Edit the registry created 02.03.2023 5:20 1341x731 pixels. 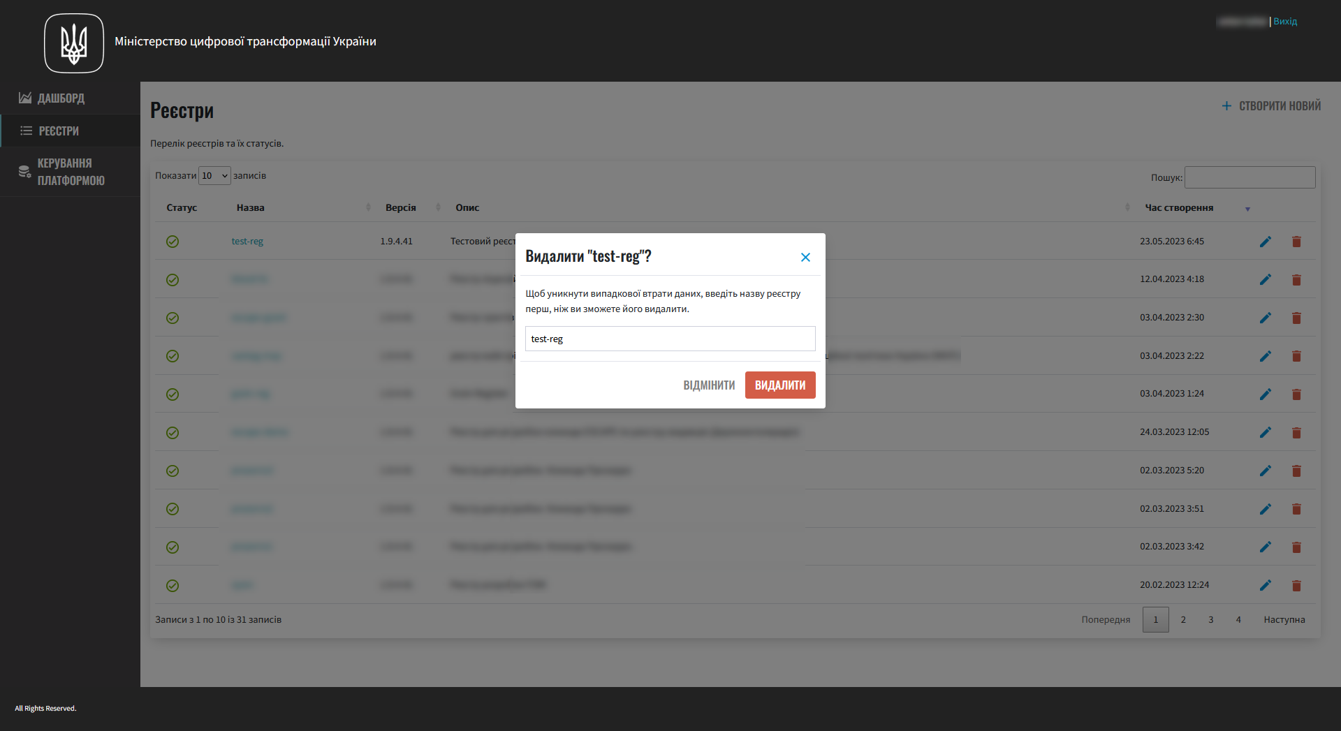1265,471
